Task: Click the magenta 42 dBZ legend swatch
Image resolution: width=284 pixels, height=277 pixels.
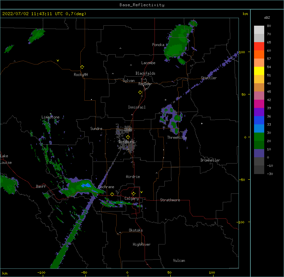Action: tap(259, 104)
